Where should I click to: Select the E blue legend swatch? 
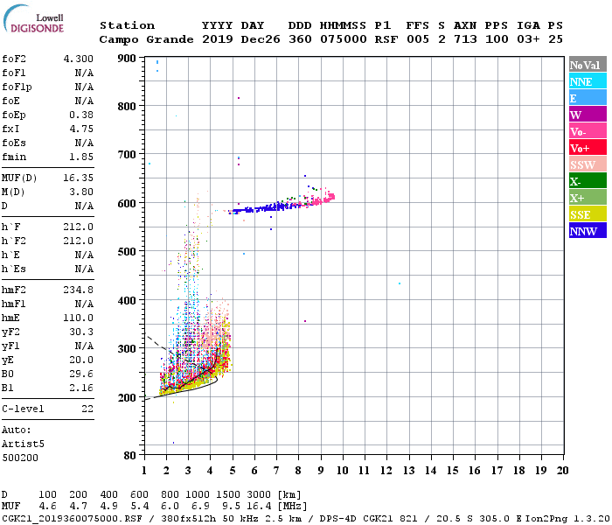point(588,98)
